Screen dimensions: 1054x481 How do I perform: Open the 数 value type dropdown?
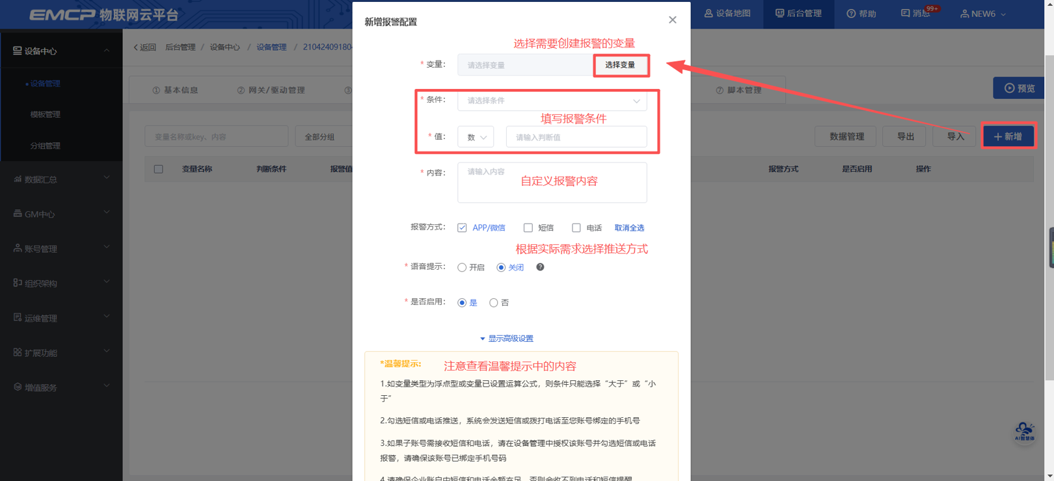coord(476,137)
